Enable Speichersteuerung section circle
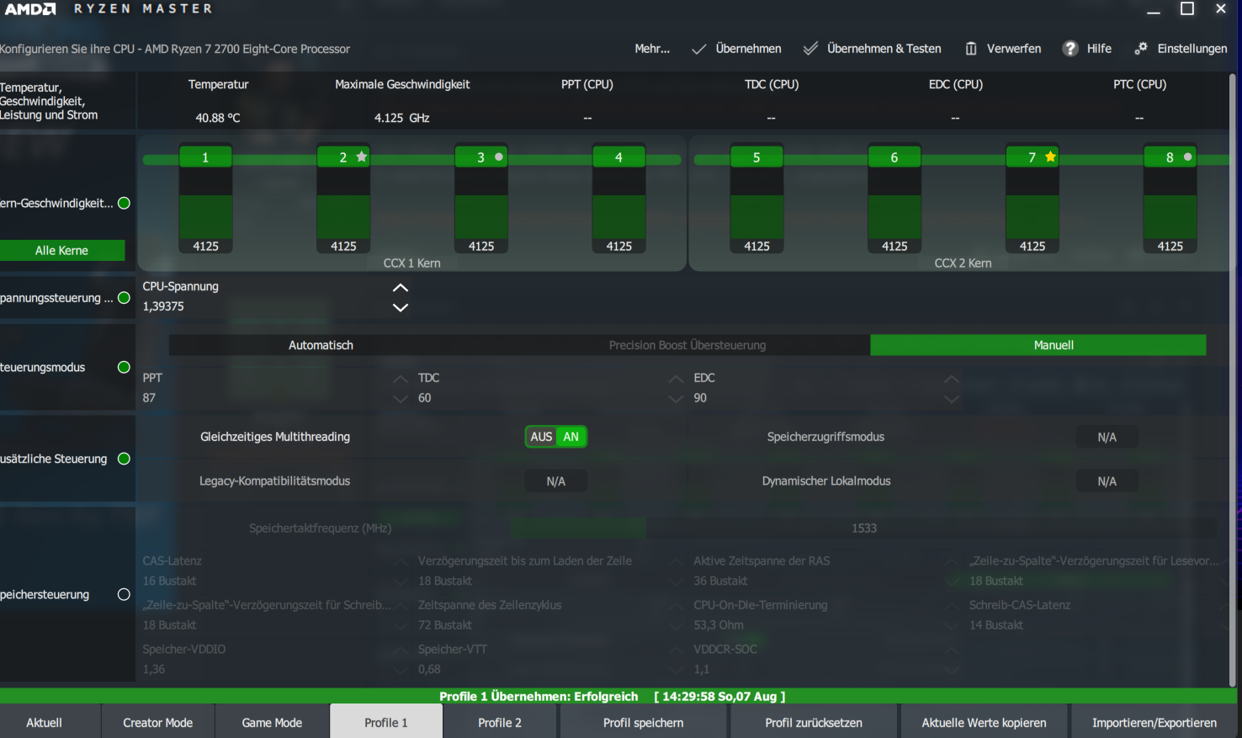This screenshot has height=738, width=1242. pos(124,594)
